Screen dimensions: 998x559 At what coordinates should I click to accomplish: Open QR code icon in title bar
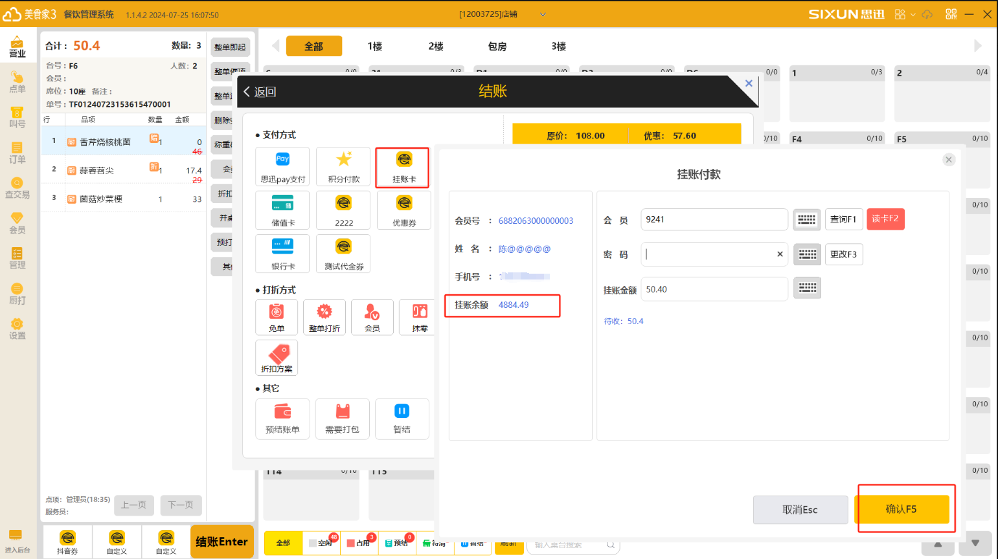[951, 14]
